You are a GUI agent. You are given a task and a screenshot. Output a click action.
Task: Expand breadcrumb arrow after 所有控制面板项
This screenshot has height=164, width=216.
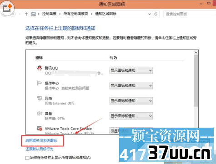91,14
